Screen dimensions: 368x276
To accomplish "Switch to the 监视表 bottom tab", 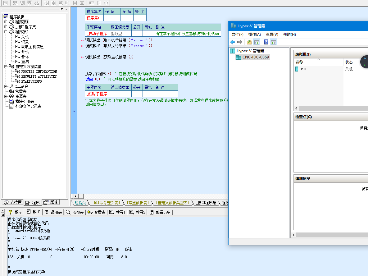I will click(x=75, y=212).
